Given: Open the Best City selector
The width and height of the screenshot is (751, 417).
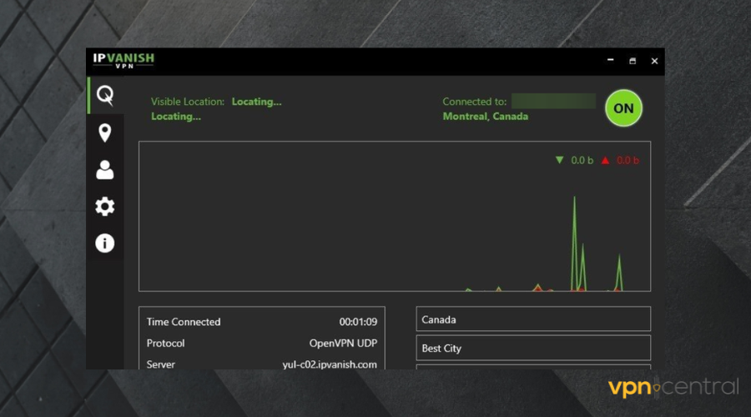Looking at the screenshot, I should (533, 348).
